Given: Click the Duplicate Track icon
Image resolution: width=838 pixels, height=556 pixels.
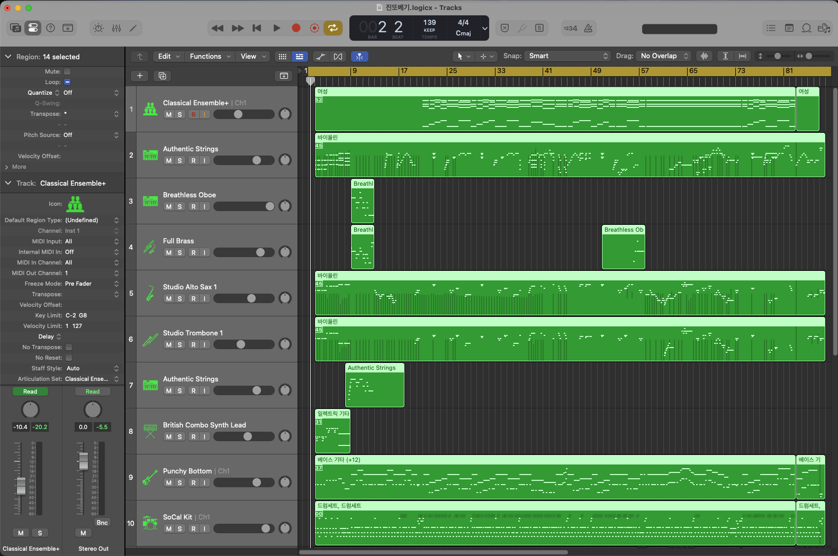Looking at the screenshot, I should tap(163, 76).
